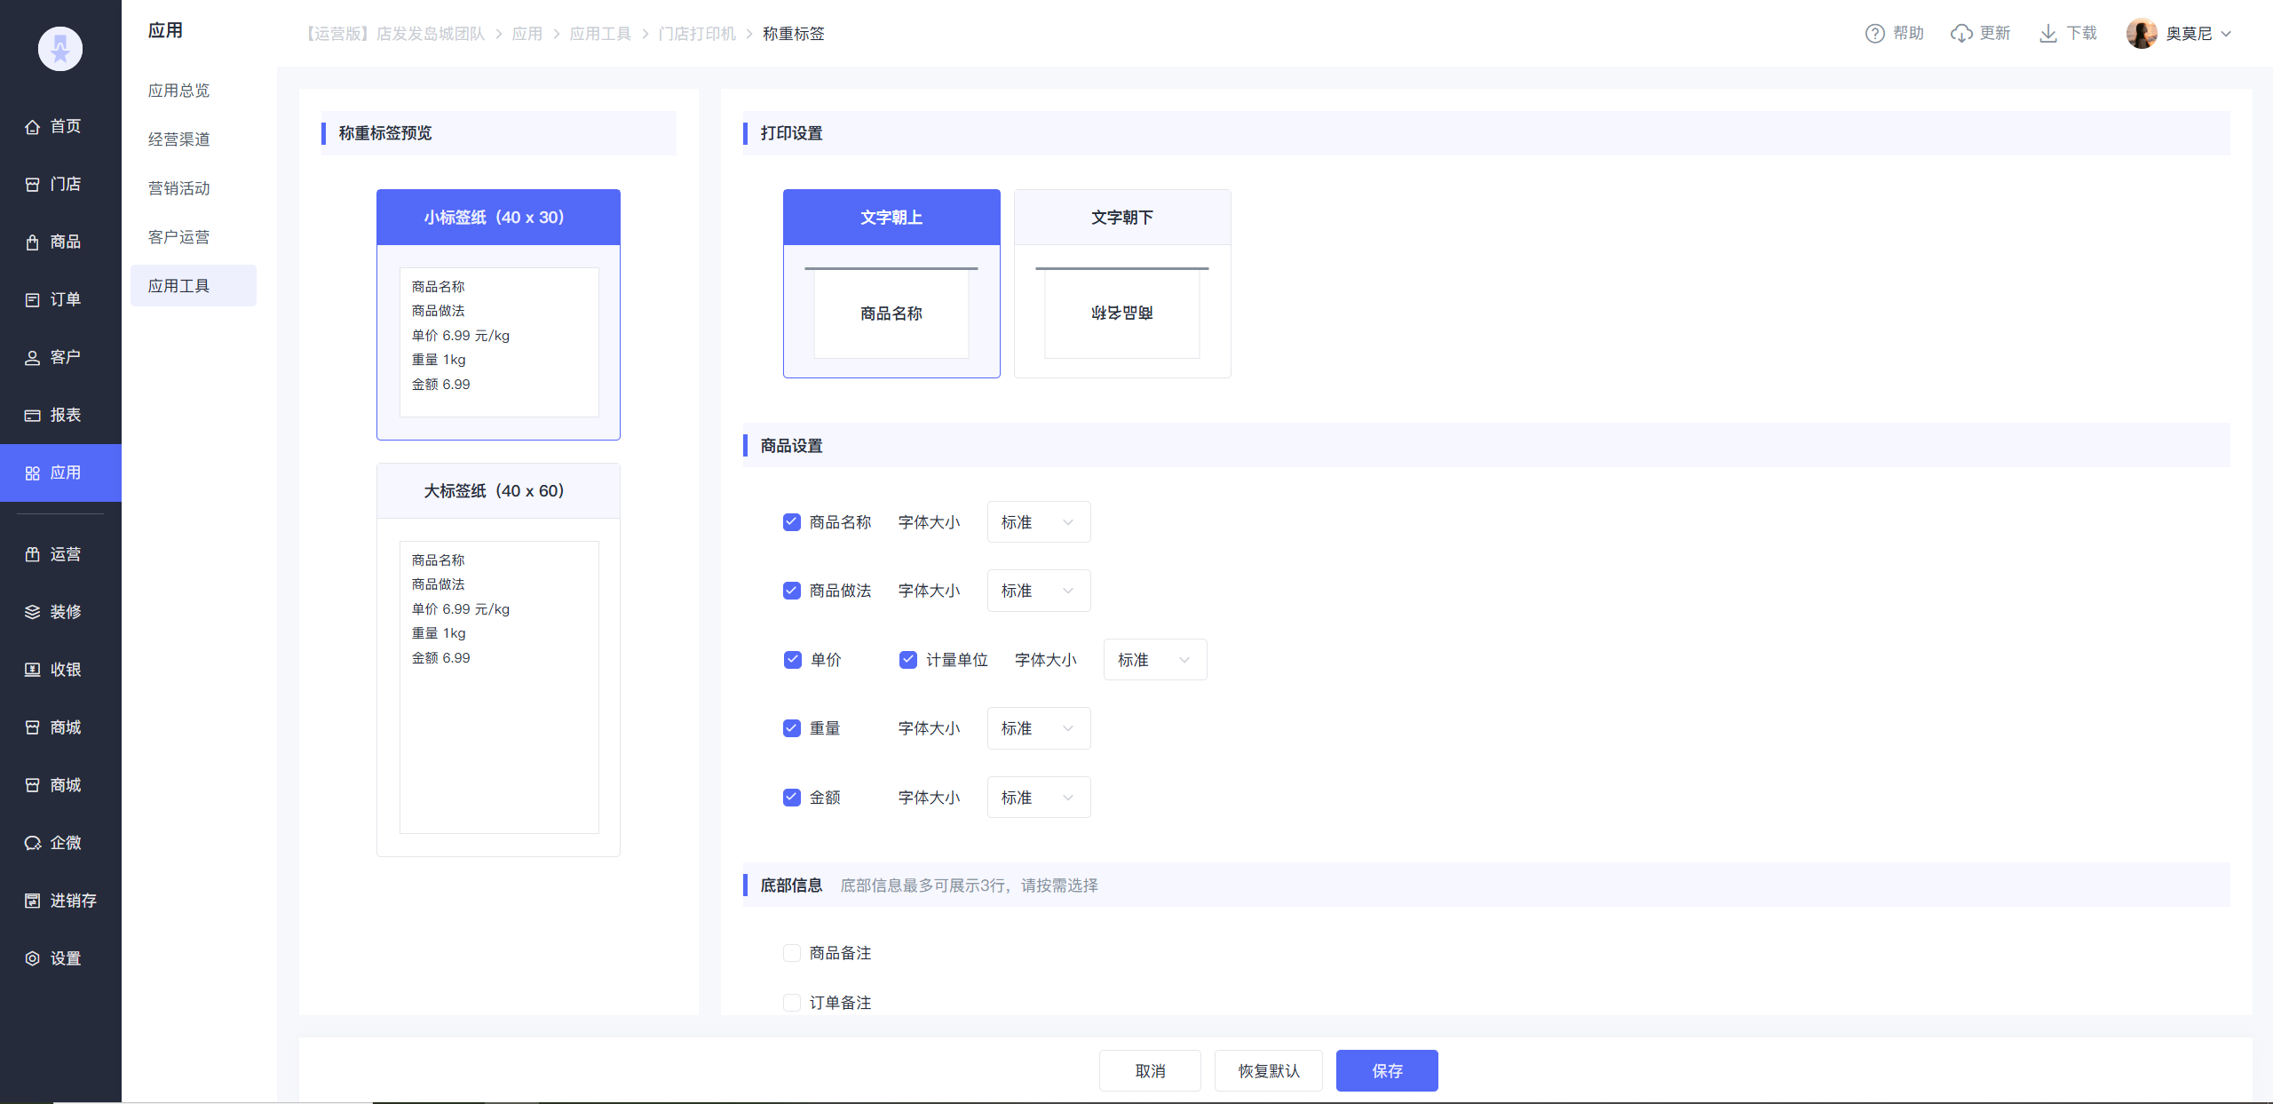This screenshot has width=2273, height=1104.
Task: Expand 金额 font size dropdown
Action: (1038, 798)
